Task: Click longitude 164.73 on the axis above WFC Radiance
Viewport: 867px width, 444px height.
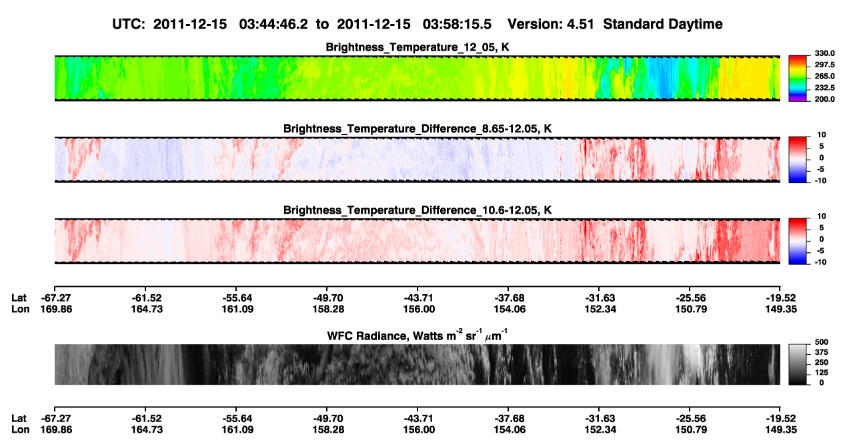Action: click(x=147, y=309)
